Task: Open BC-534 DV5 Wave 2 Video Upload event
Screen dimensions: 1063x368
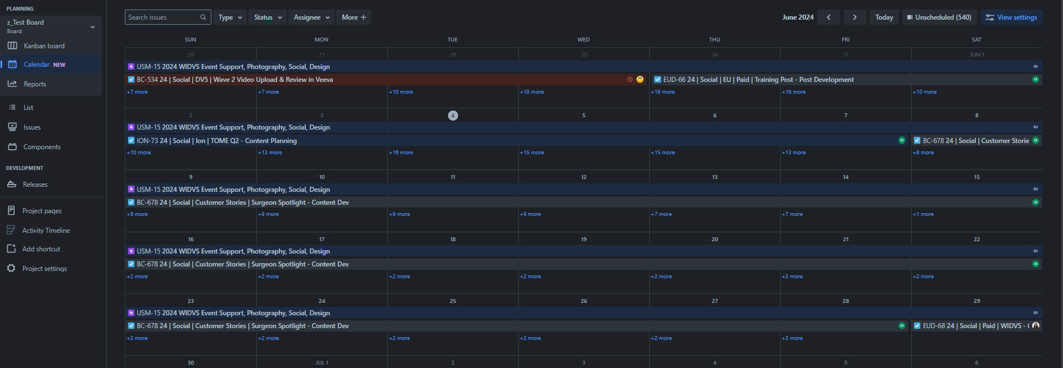Action: click(x=387, y=80)
